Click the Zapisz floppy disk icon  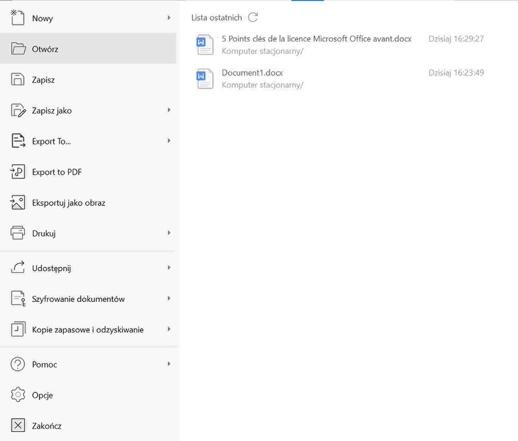coord(18,79)
